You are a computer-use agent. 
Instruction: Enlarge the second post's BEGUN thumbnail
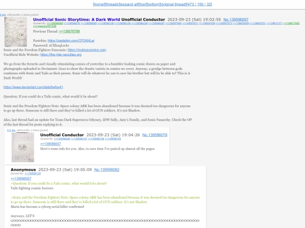point(23,147)
